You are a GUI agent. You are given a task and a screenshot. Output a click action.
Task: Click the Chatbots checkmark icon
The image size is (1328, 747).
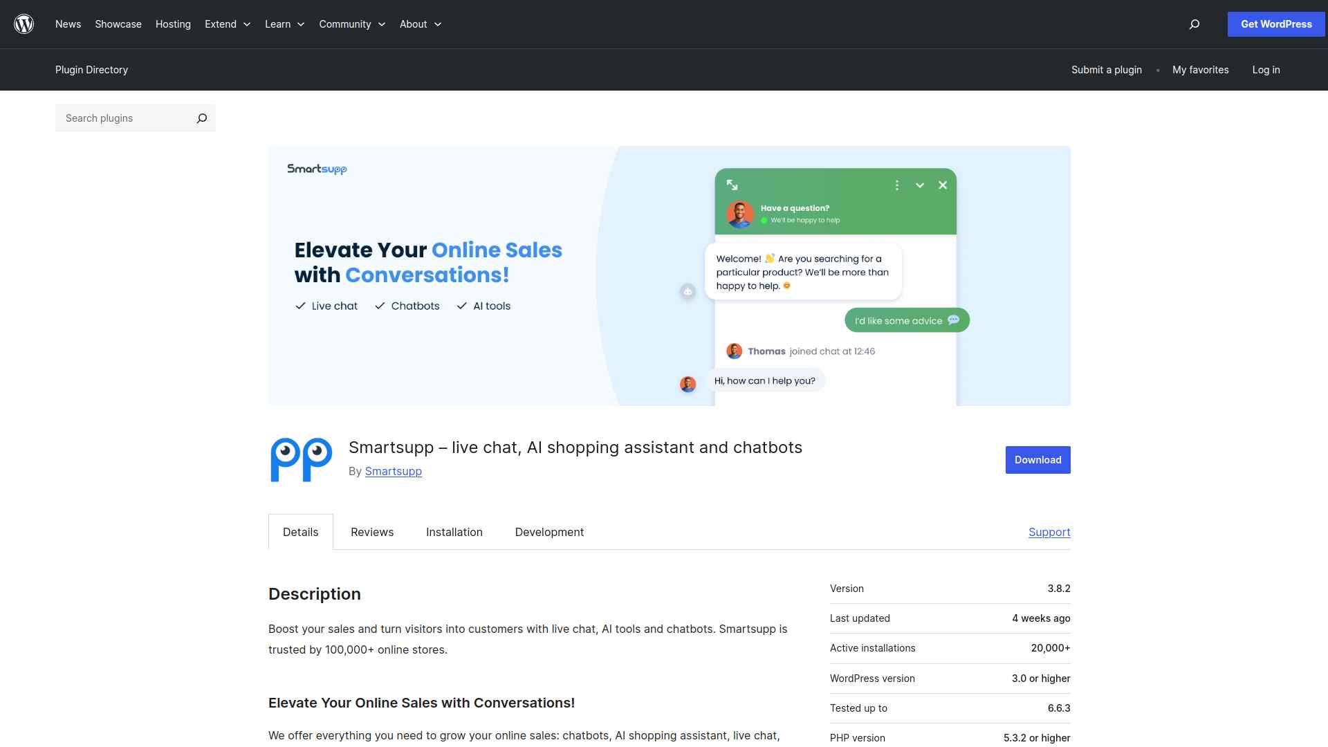tap(380, 306)
